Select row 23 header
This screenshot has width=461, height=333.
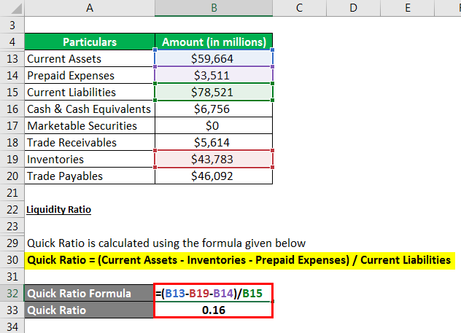12,226
